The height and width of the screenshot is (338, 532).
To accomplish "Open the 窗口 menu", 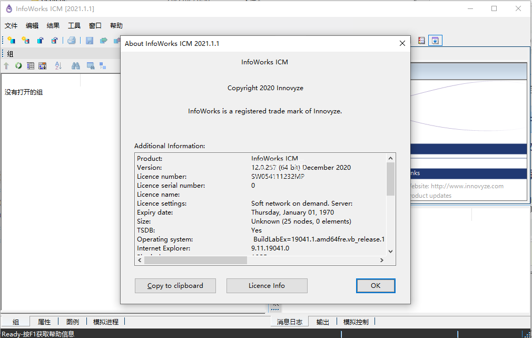I will tap(95, 25).
